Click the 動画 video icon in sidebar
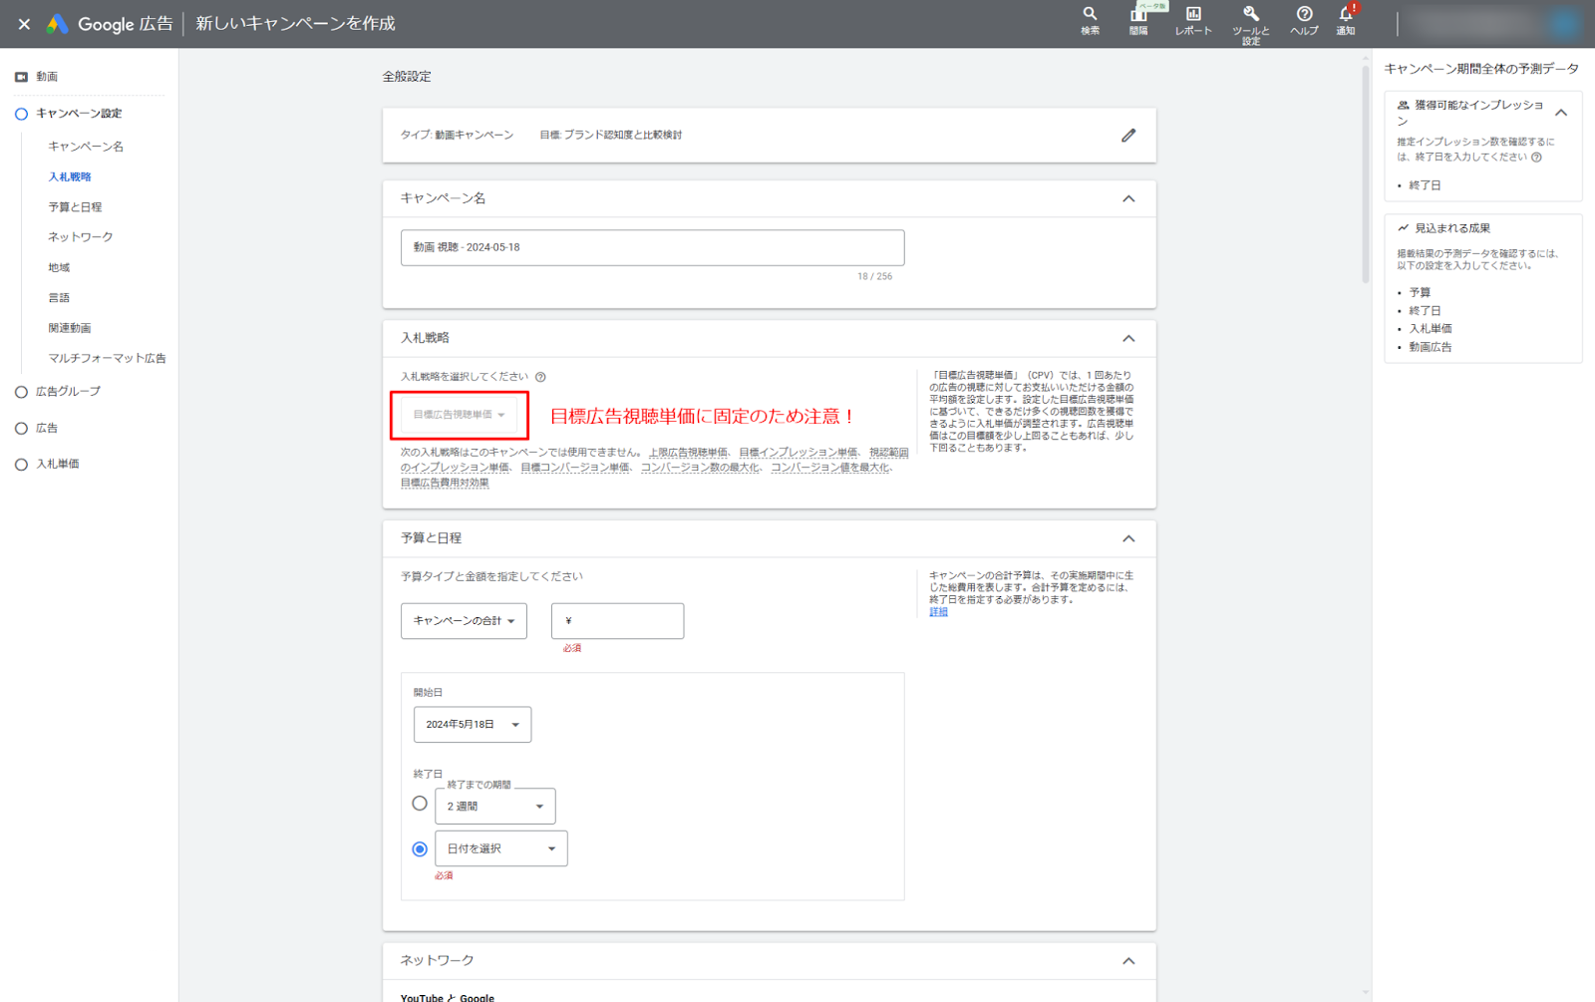Image resolution: width=1595 pixels, height=1002 pixels. (21, 77)
